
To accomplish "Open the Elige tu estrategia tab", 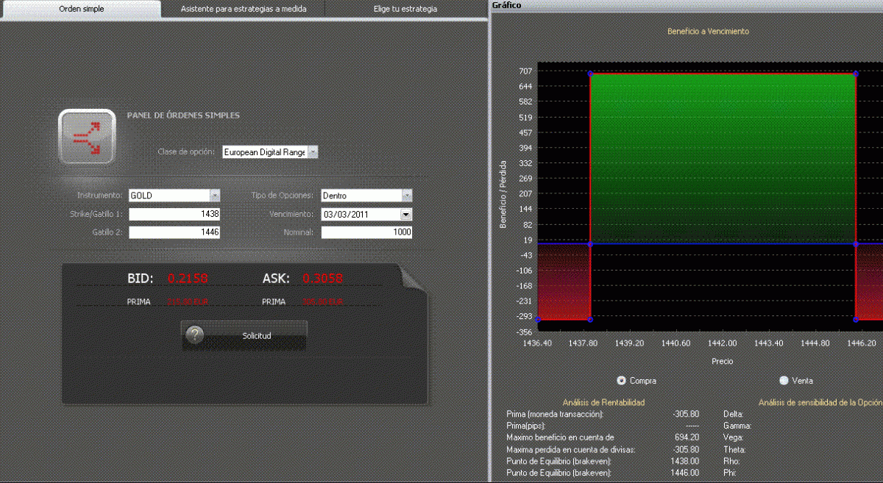I will tap(405, 10).
